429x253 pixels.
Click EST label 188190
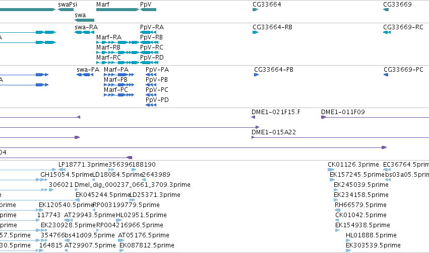click(144, 165)
